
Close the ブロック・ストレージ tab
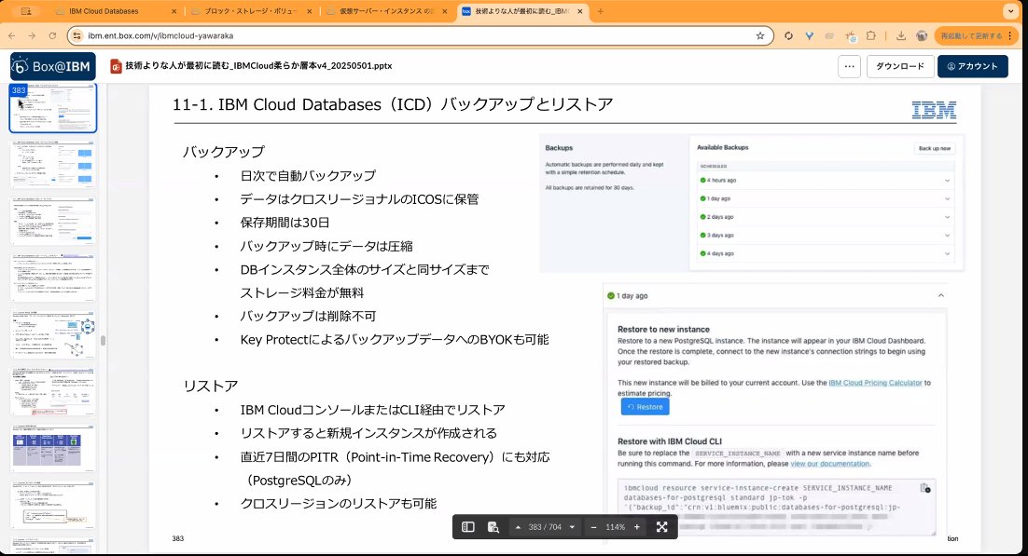(x=310, y=11)
